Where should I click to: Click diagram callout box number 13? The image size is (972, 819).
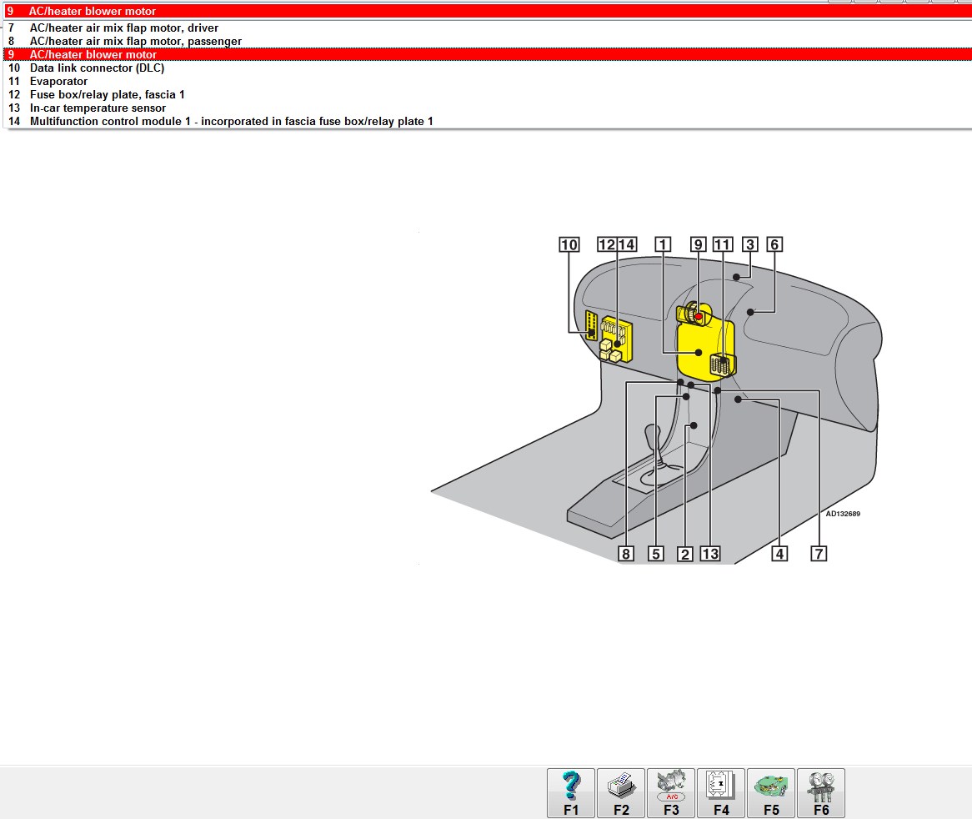coord(710,554)
